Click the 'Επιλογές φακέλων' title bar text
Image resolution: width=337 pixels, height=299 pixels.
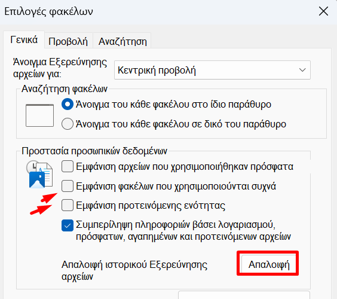point(48,11)
